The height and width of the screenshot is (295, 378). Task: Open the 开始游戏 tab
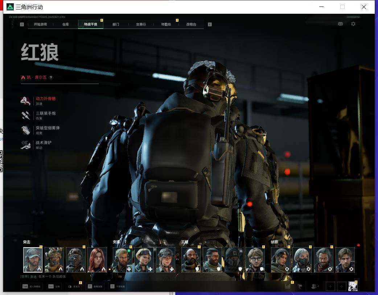40,24
